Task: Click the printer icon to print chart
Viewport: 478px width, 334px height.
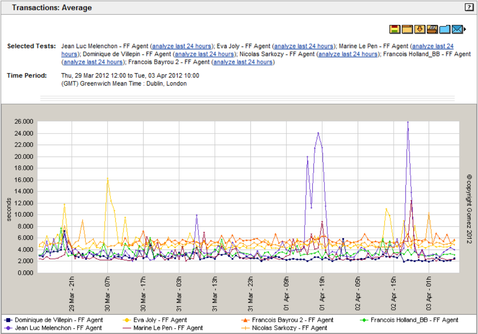Action: tap(432, 29)
